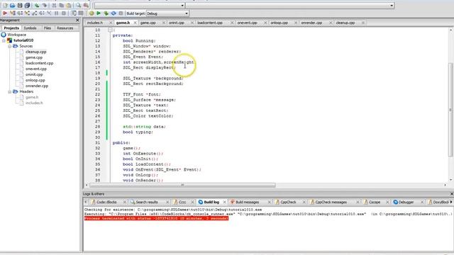Viewport: 454px width, 255px height.
Task: Switch to the game.cpp editor tab
Action: (148, 23)
